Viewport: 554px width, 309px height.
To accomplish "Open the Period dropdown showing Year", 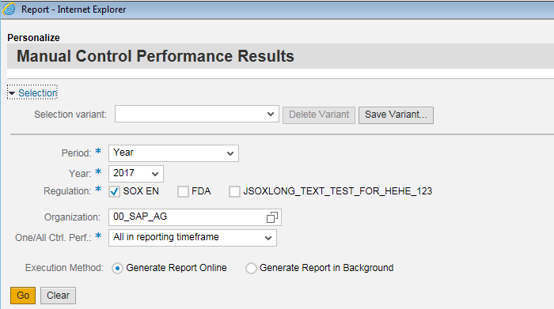I will click(173, 153).
